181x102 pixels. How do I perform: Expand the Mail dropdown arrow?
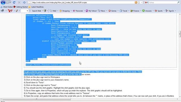(x=58, y=11)
